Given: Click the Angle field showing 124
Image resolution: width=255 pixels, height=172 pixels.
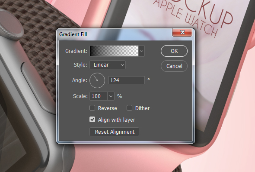Looking at the screenshot, I should point(127,80).
